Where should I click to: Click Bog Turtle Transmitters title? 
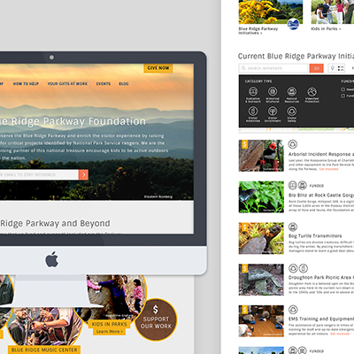click(315, 235)
